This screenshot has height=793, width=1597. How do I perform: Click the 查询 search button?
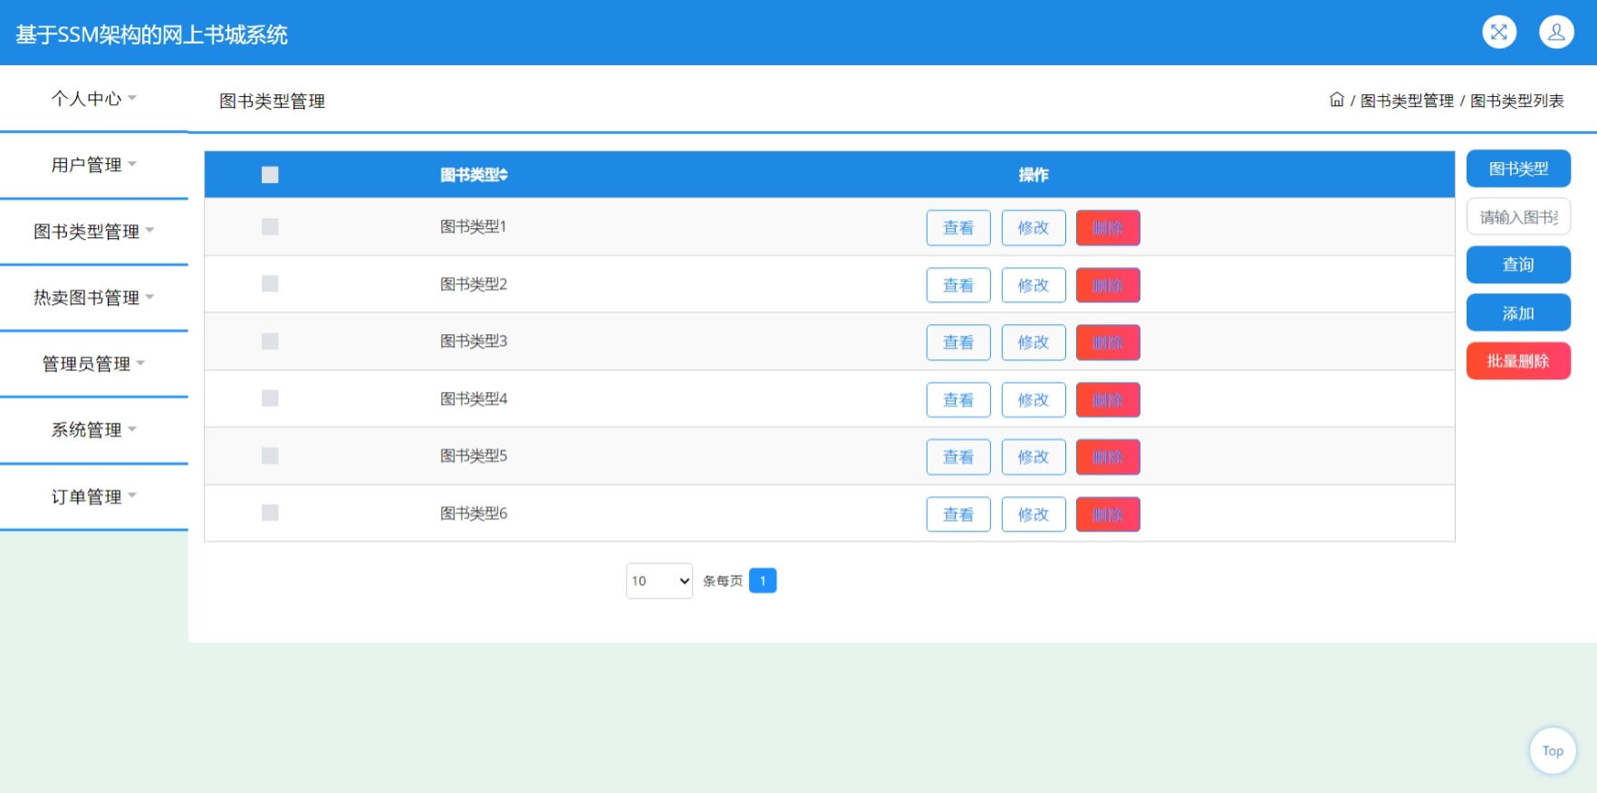[x=1518, y=264]
